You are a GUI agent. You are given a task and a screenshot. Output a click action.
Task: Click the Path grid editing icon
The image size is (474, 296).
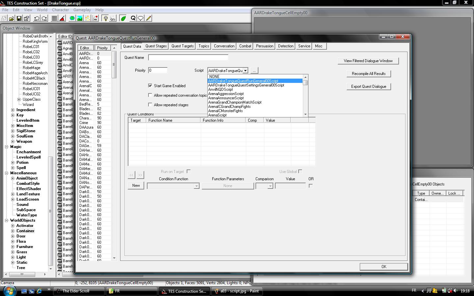click(x=88, y=18)
